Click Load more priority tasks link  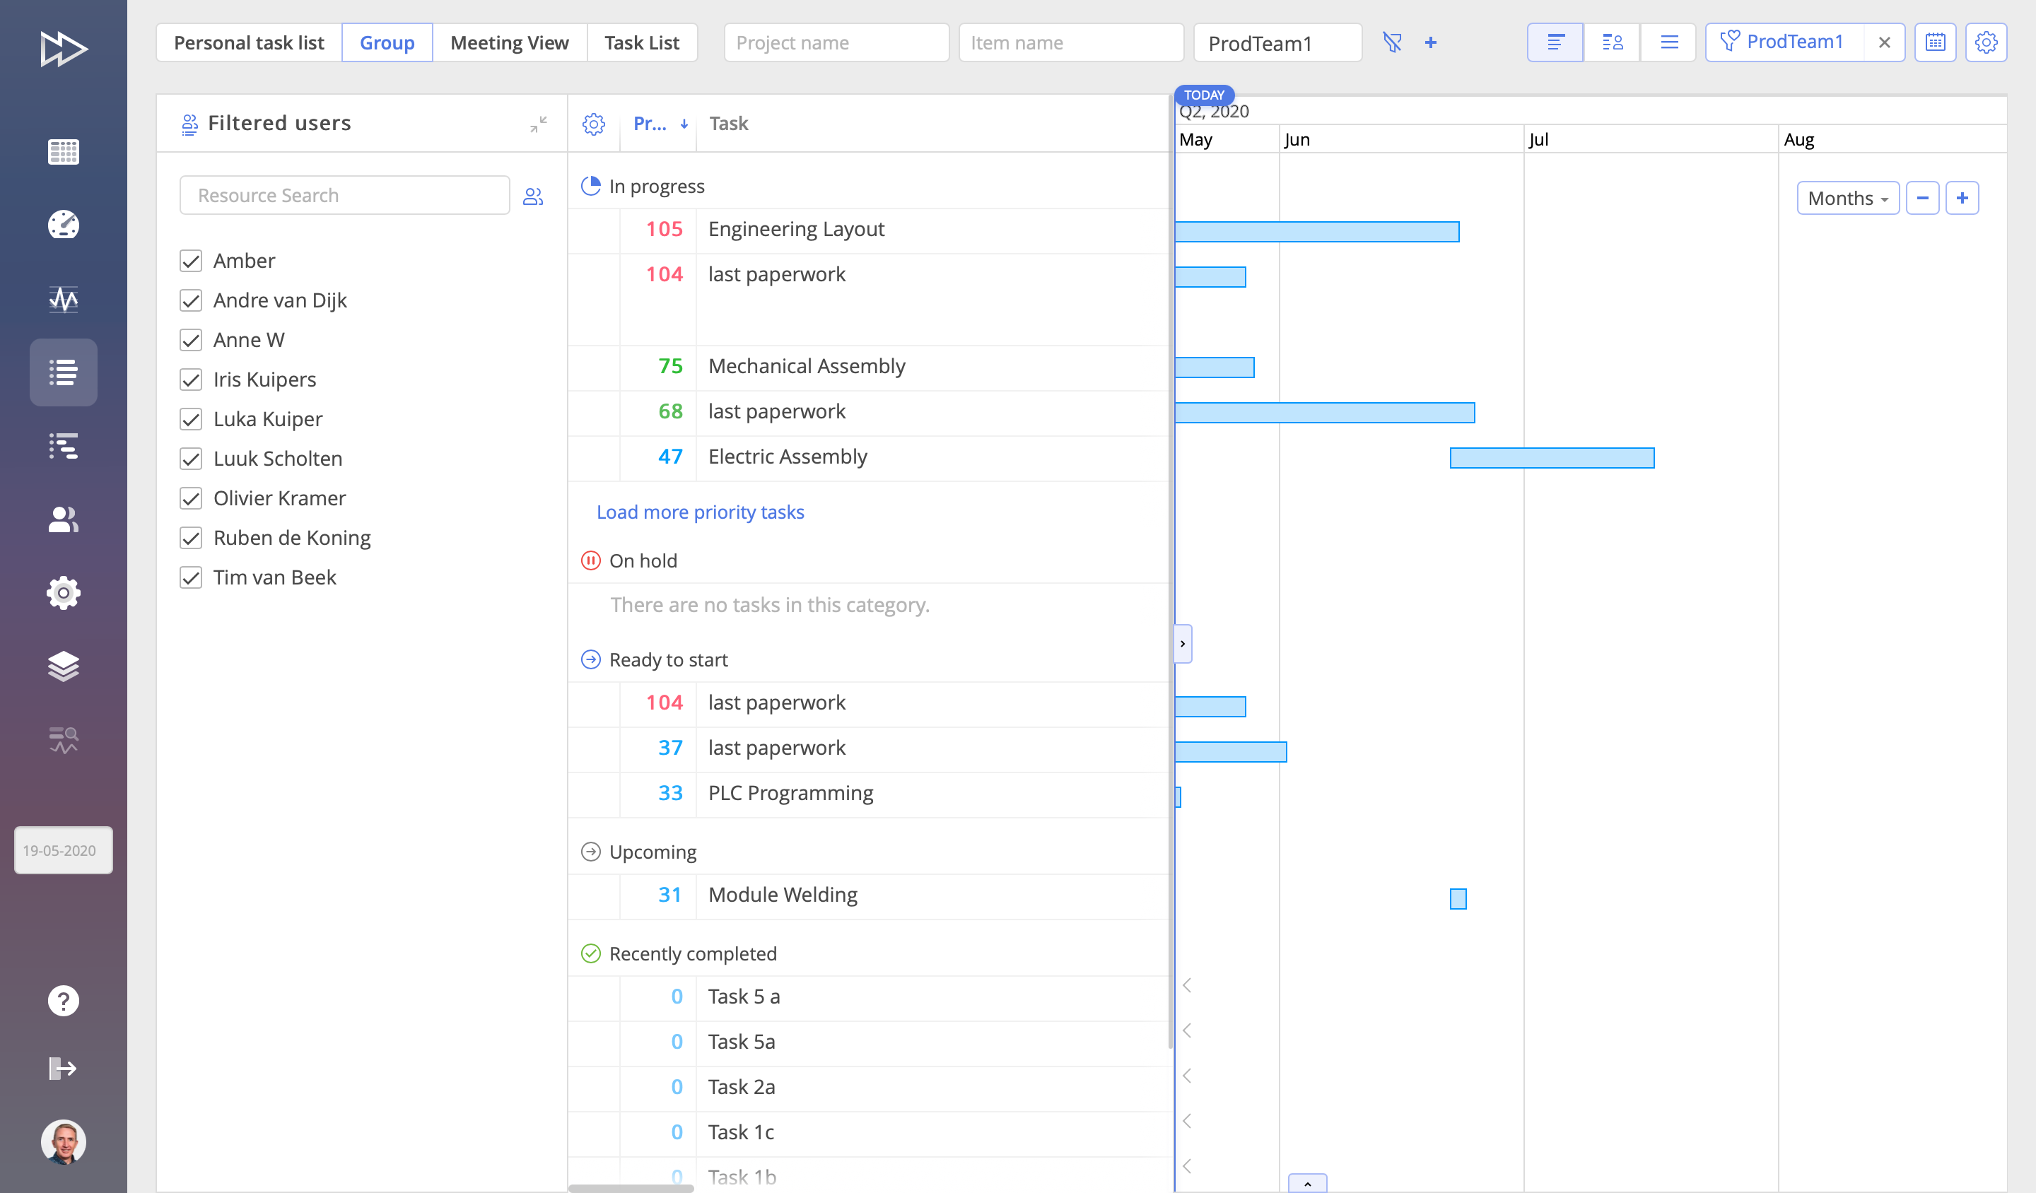(700, 512)
